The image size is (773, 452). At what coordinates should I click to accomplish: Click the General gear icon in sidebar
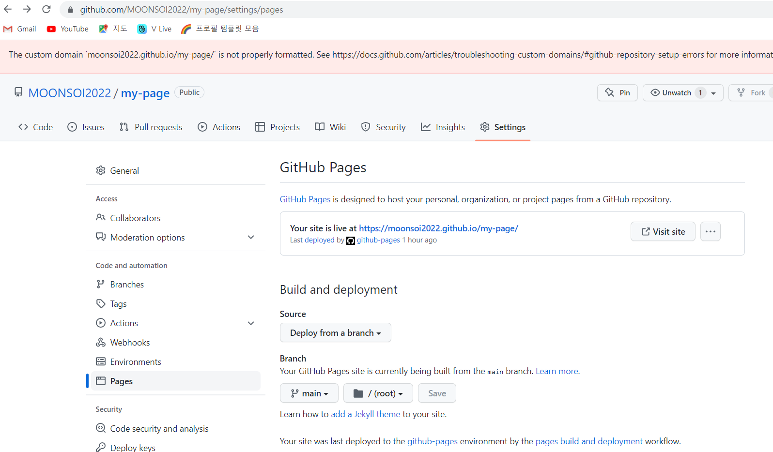[x=101, y=170]
